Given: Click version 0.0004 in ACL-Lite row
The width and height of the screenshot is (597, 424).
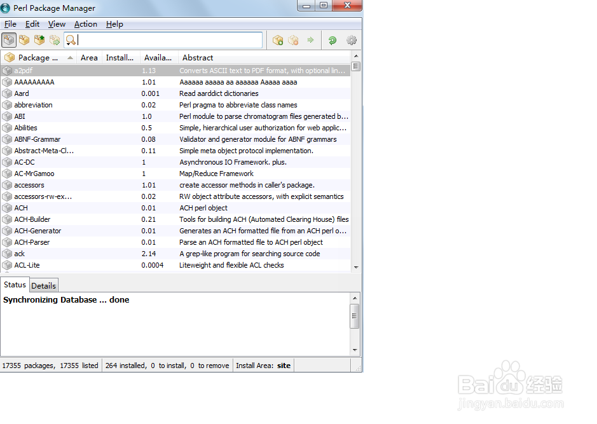Looking at the screenshot, I should pyautogui.click(x=153, y=265).
